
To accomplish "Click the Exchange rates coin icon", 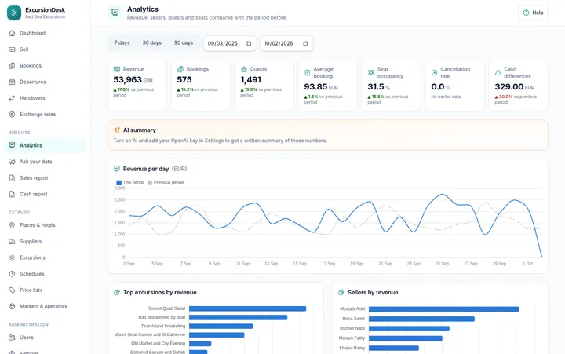I will tap(12, 115).
